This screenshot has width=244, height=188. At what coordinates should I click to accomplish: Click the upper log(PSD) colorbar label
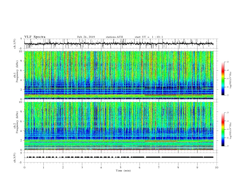pyautogui.click(x=230, y=80)
